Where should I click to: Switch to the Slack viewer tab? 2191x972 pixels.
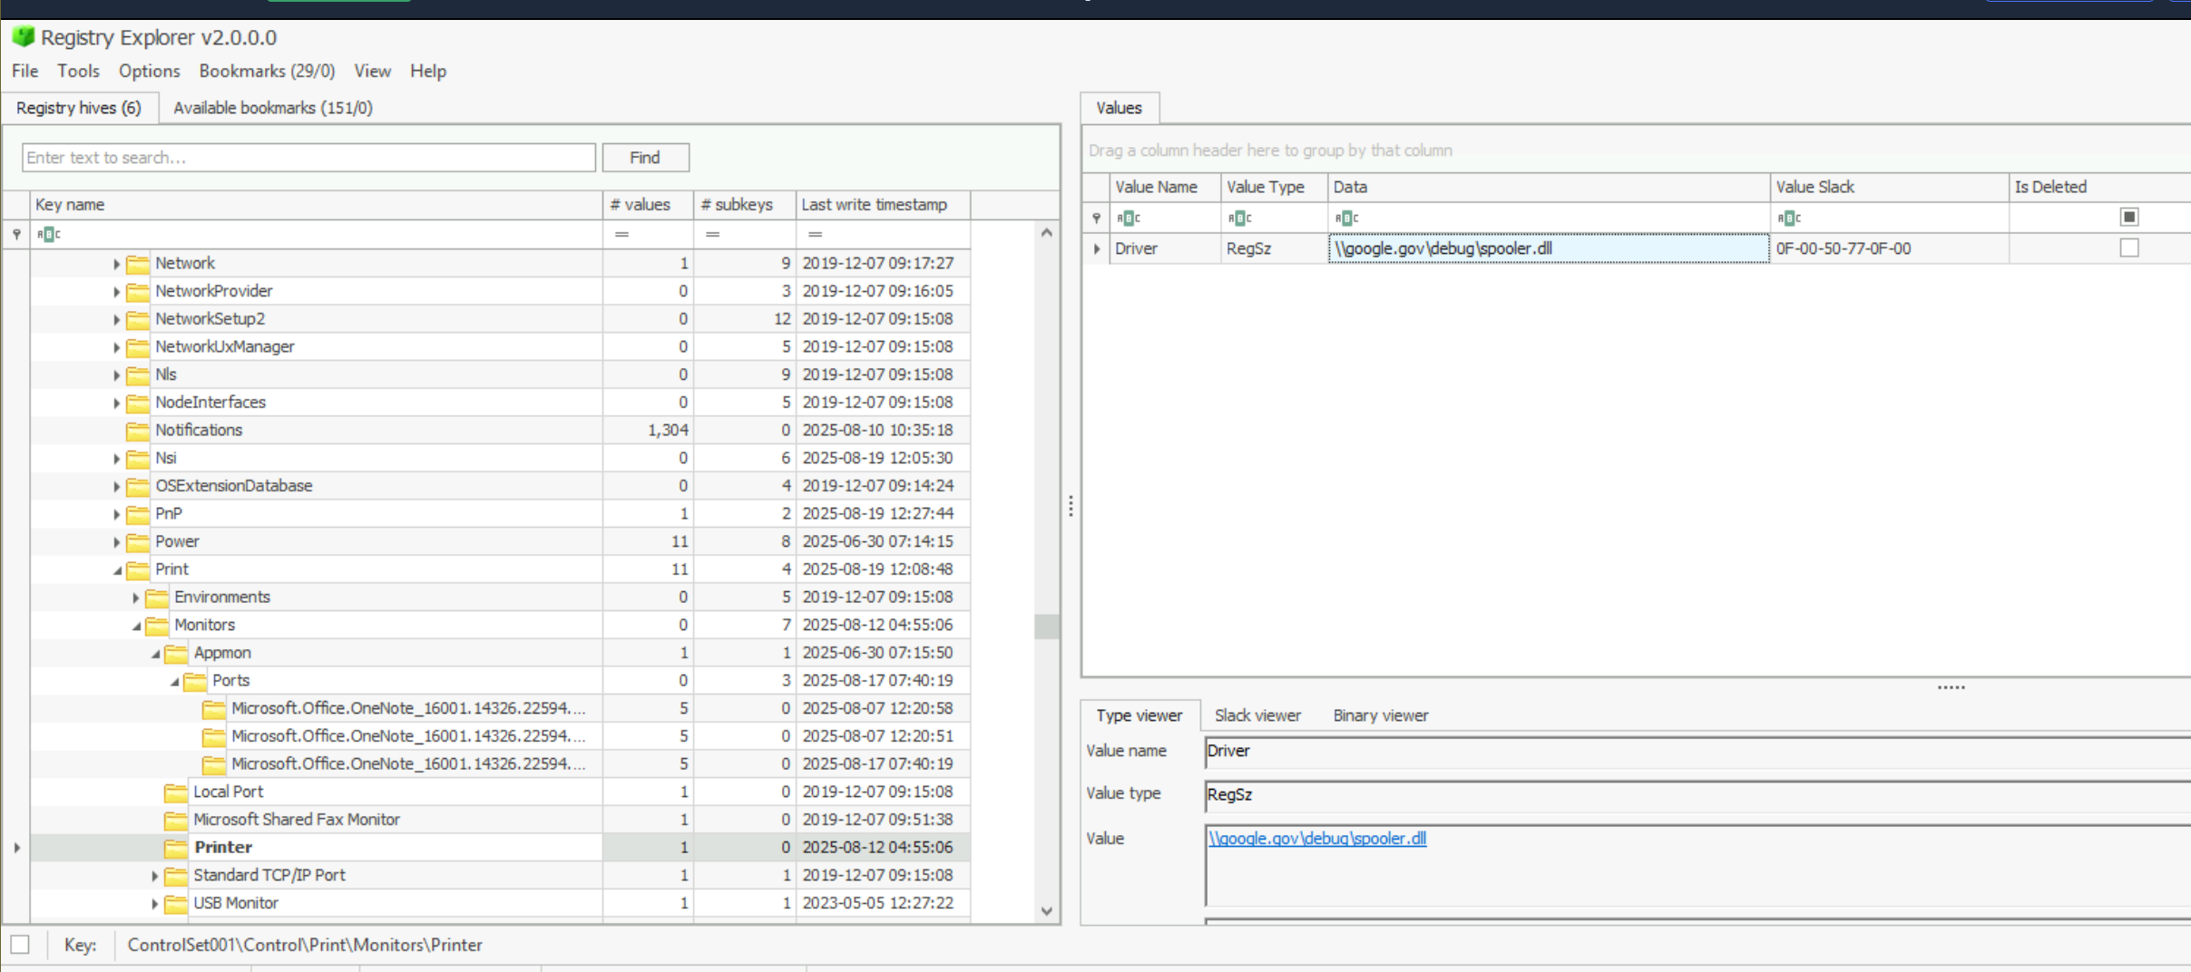1257,715
